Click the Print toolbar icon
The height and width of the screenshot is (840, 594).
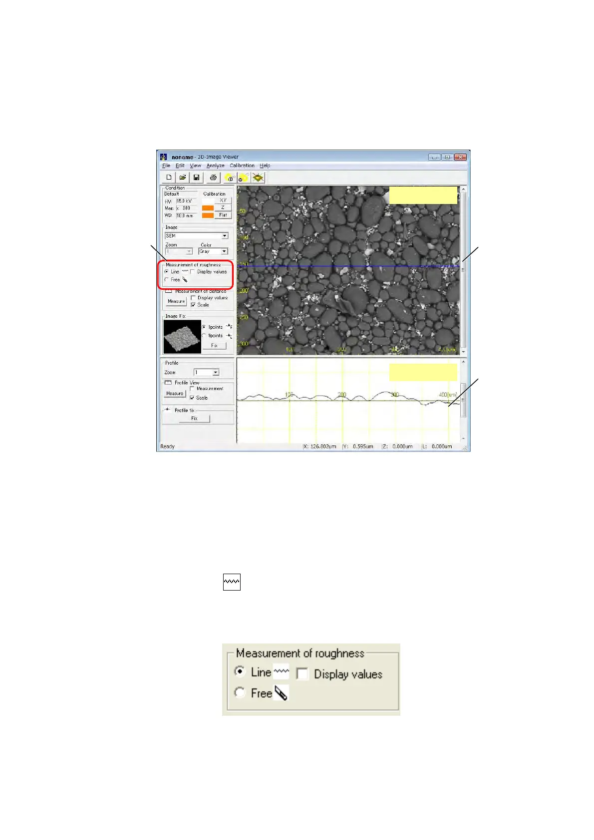click(213, 178)
